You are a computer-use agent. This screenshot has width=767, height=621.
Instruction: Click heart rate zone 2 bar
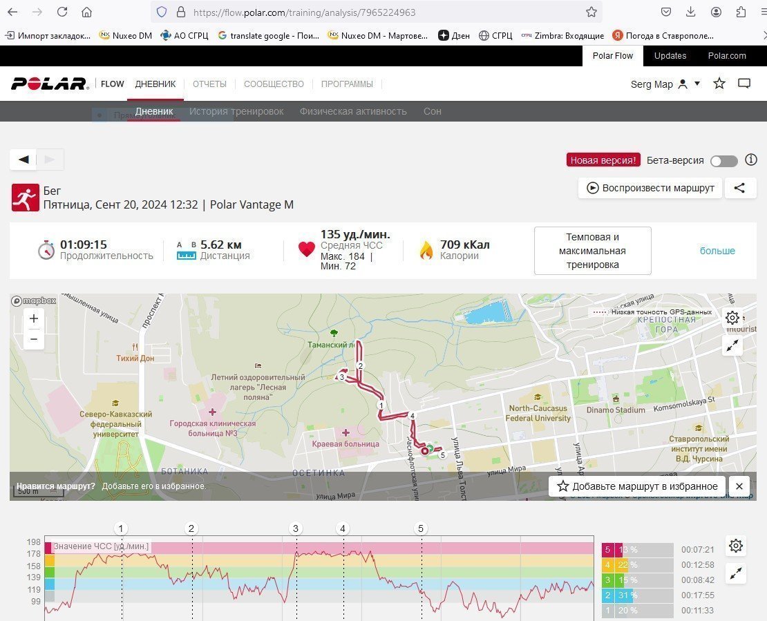pos(637,595)
